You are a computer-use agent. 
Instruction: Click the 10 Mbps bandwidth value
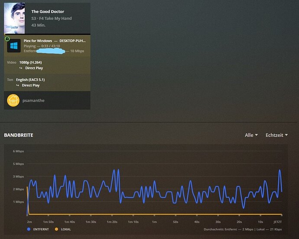[77, 51]
